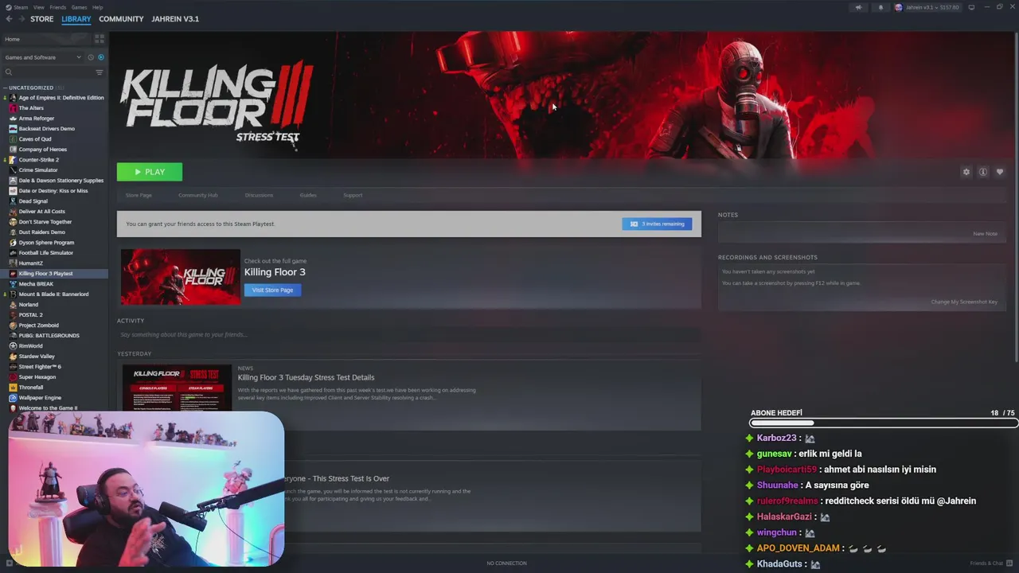Screen dimensions: 1019x573
Task: Open the Steam menu
Action: point(21,7)
